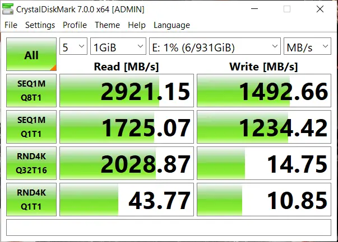Select the 2028.87 random read result
Viewport: 338px width, 242px height.
point(127,163)
